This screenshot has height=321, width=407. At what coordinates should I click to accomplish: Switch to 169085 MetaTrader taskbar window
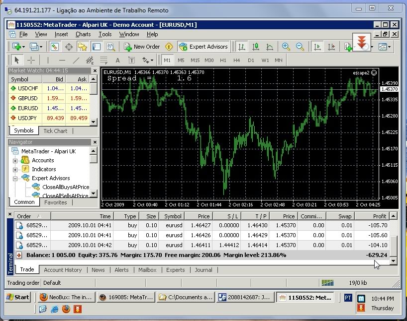(126, 298)
